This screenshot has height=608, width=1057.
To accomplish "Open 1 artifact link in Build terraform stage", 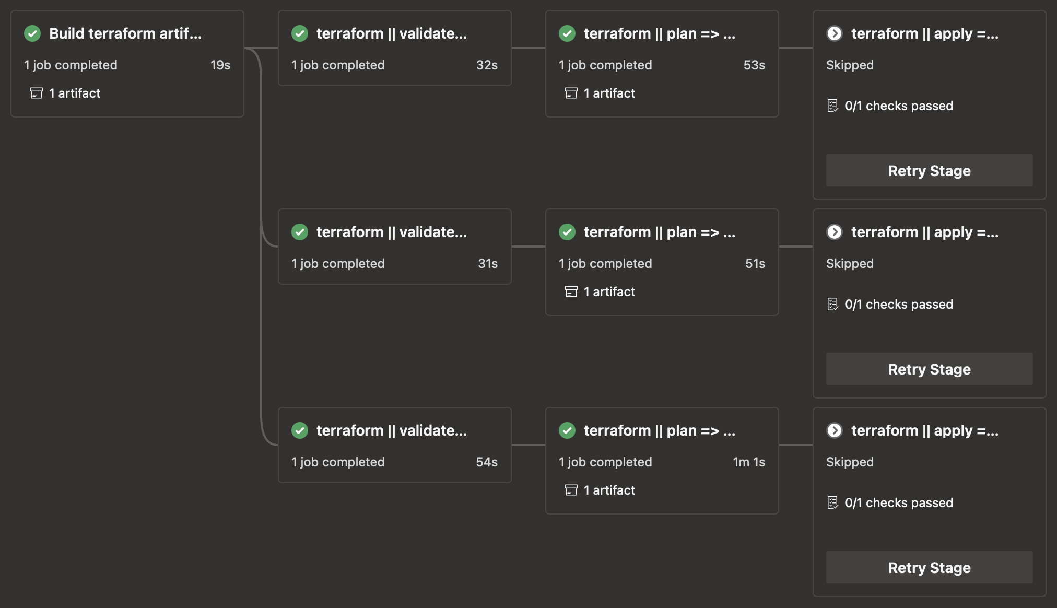I will pos(74,93).
